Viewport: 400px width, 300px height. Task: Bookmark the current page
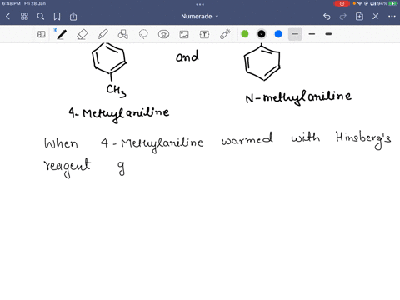pyautogui.click(x=57, y=17)
